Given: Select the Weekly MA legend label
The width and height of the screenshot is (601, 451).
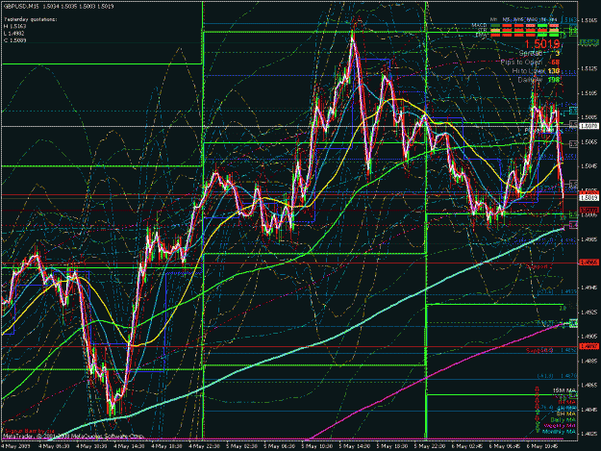Looking at the screenshot, I should [x=560, y=425].
